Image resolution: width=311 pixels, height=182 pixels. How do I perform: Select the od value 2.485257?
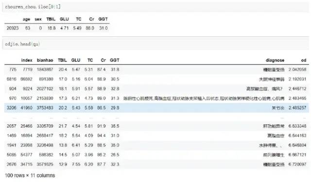pos(297,108)
